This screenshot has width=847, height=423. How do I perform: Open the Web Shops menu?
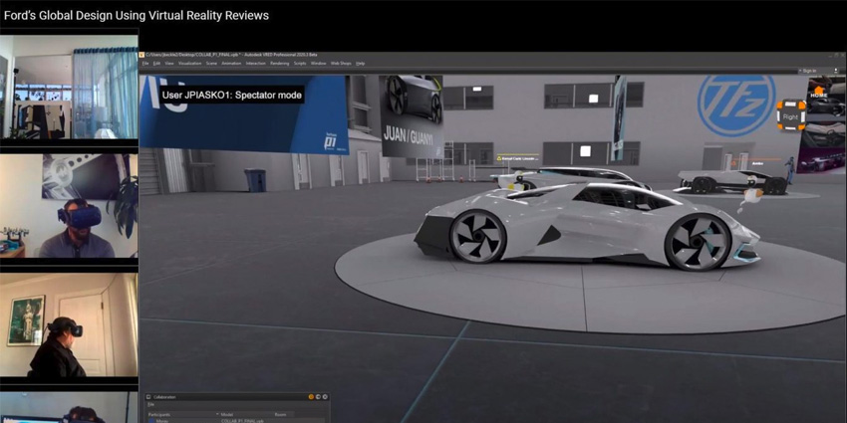(341, 63)
